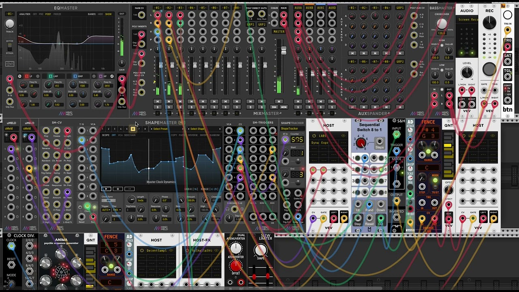The height and width of the screenshot is (292, 519).
Task: Toggle the EQMaster Global Bypass button
Action: [x=10, y=64]
